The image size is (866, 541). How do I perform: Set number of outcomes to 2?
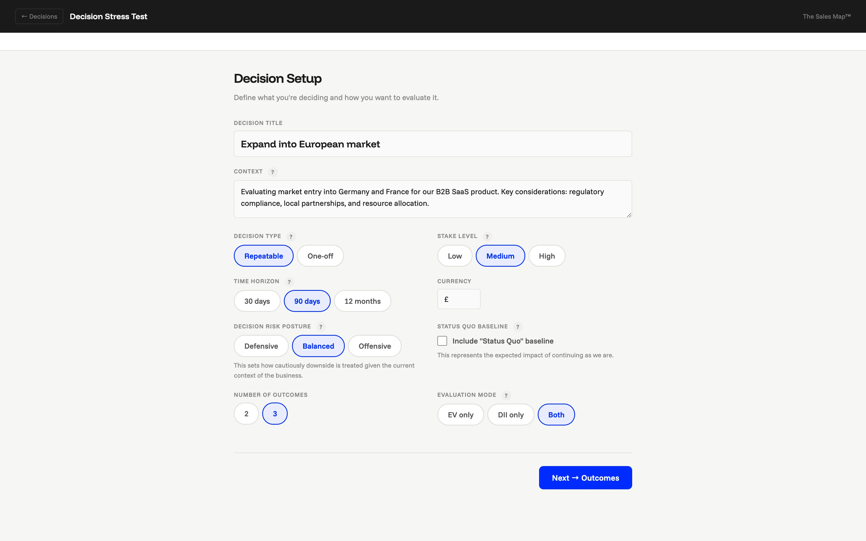click(x=246, y=413)
